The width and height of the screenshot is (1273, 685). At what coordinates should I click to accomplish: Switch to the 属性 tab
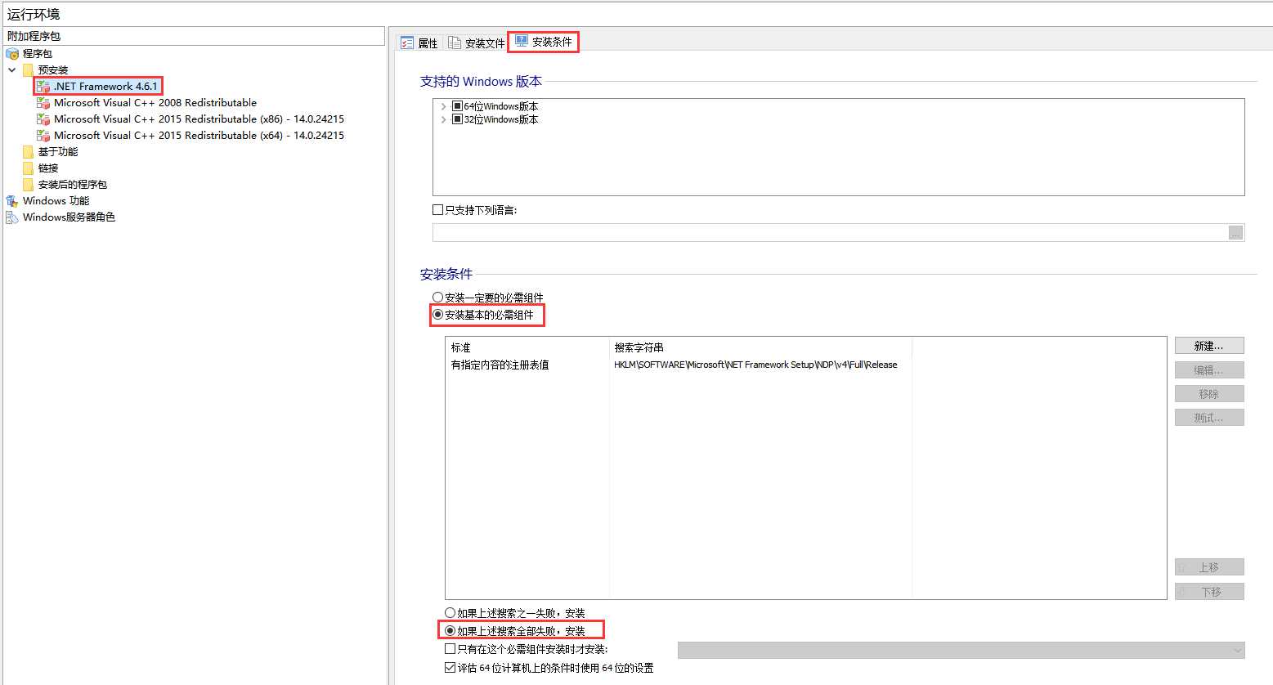point(419,43)
